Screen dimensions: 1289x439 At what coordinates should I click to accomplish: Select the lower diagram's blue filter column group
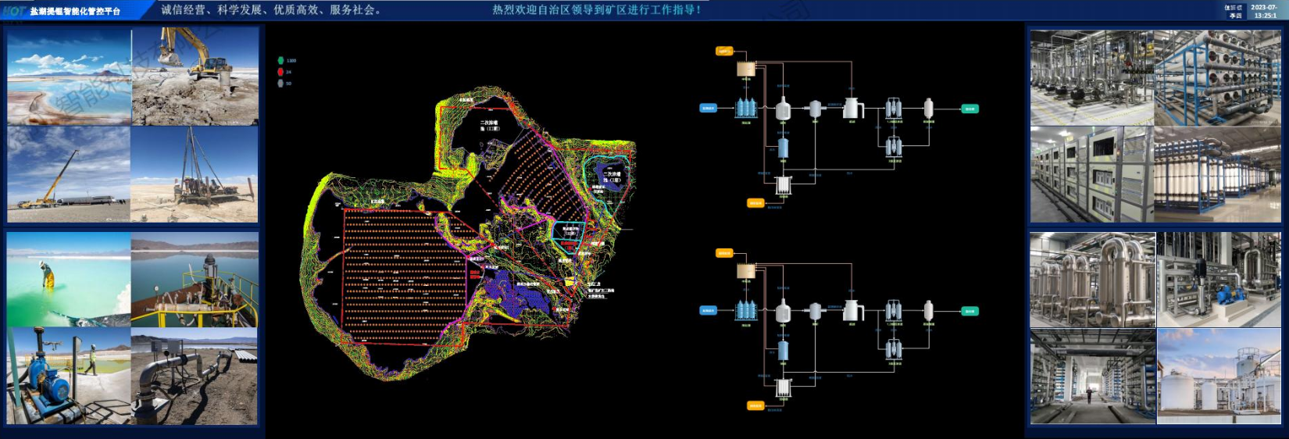coord(746,310)
